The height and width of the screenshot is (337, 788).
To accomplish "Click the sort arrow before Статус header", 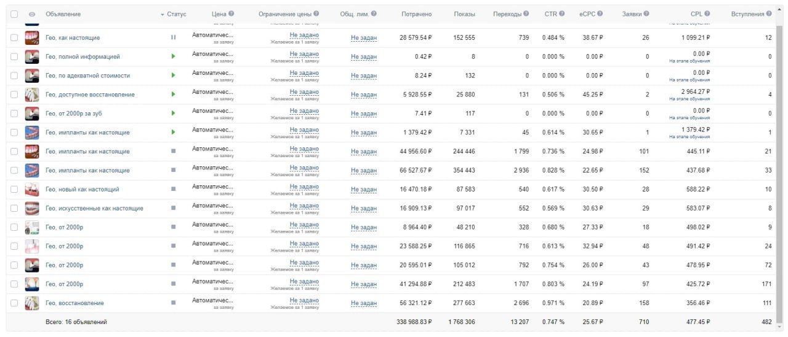I will pyautogui.click(x=163, y=14).
